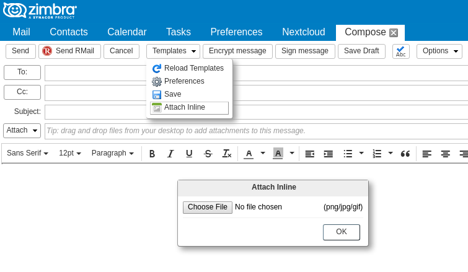Switch to the Calendar tab
Viewport: 468px width, 272px height.
click(126, 32)
